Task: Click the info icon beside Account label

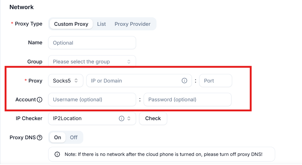Action: pyautogui.click(x=39, y=99)
